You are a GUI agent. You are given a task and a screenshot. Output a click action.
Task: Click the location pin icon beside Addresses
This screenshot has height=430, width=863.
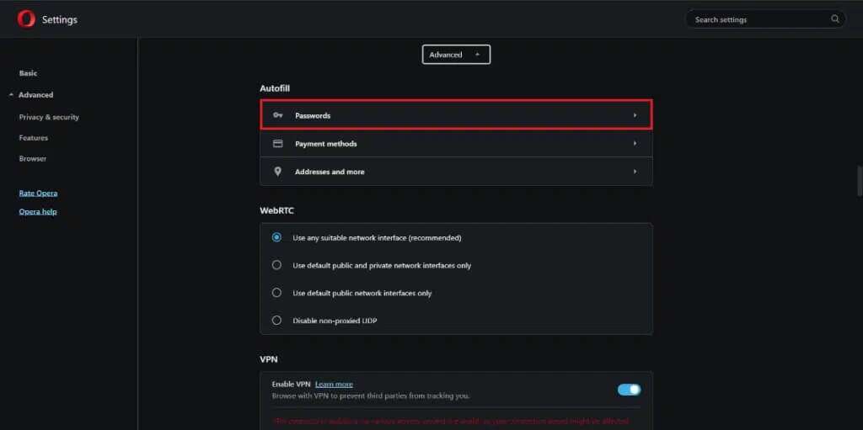[278, 172]
